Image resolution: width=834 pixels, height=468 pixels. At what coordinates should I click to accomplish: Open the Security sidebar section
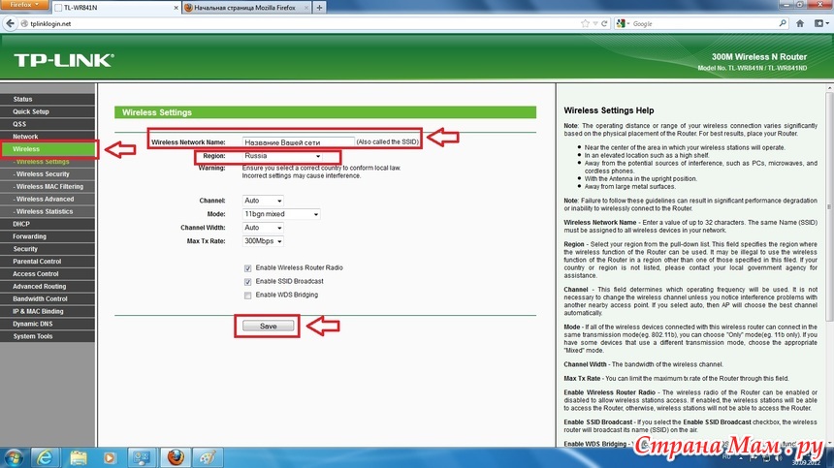point(48,249)
